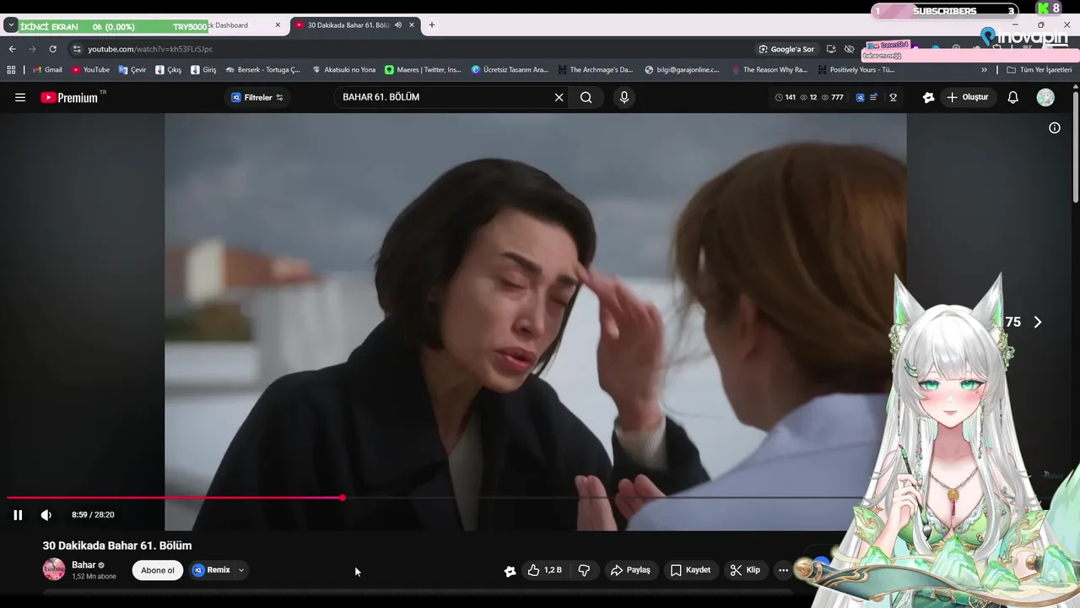Dislike the video
Image resolution: width=1080 pixels, height=608 pixels.
[584, 570]
